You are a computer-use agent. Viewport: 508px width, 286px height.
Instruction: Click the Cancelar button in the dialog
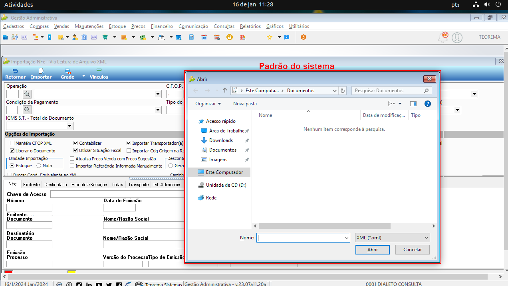[x=413, y=250]
